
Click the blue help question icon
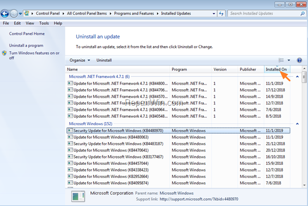pos(300,60)
